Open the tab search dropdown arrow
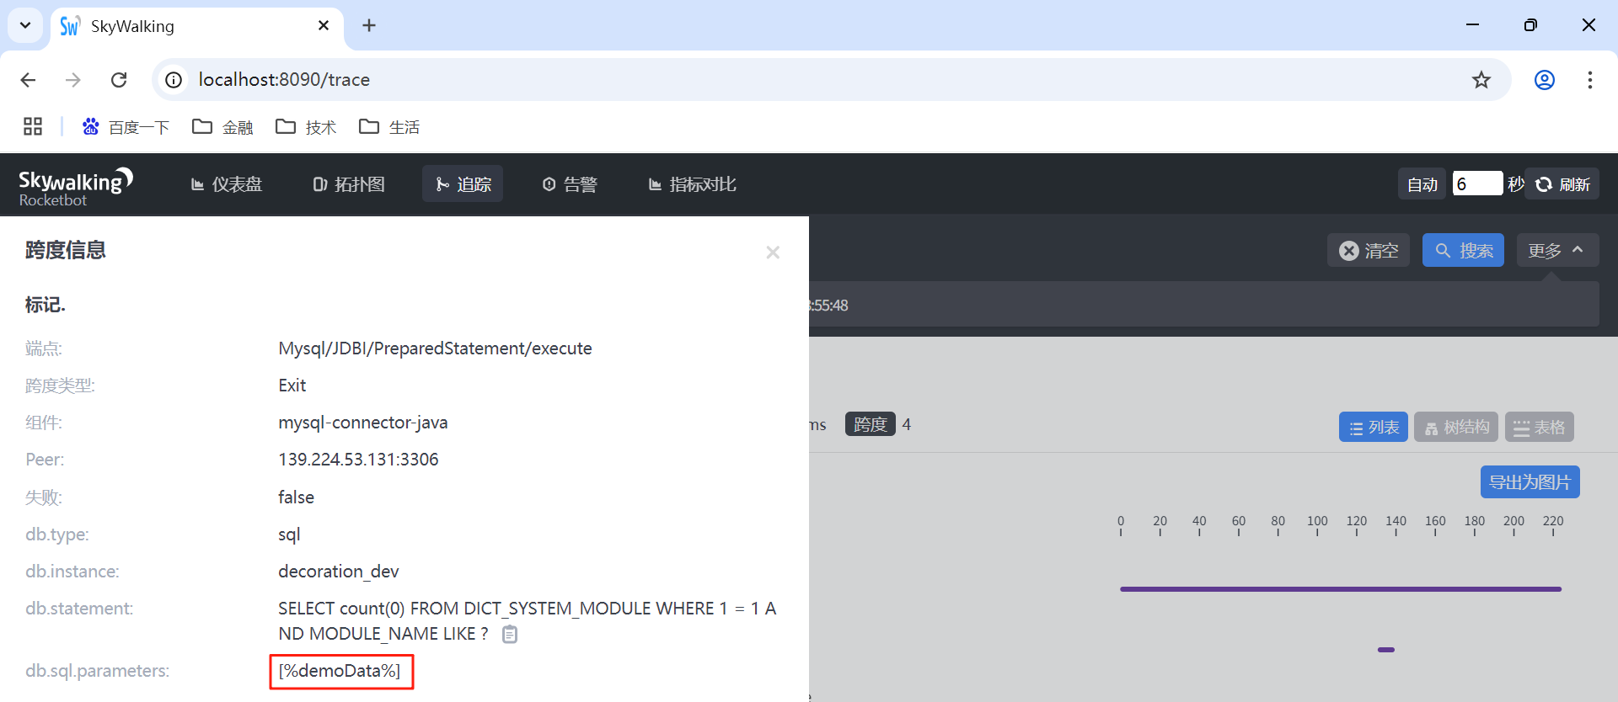The image size is (1618, 702). [x=25, y=25]
